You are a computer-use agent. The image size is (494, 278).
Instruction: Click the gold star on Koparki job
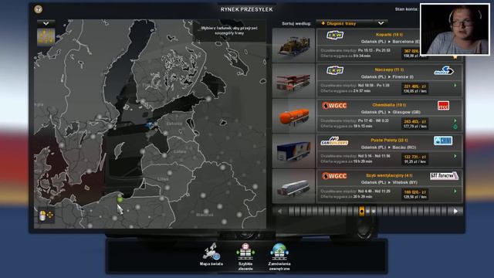[455, 57]
